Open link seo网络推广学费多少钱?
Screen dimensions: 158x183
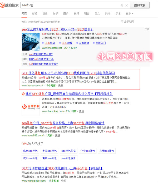(x=43, y=64)
